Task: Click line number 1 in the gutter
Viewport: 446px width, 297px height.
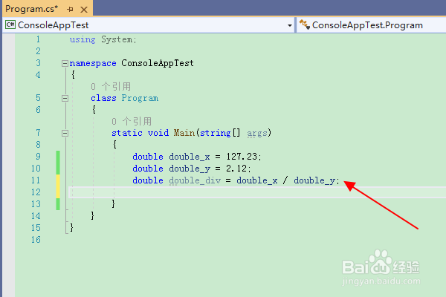Action: (38, 39)
